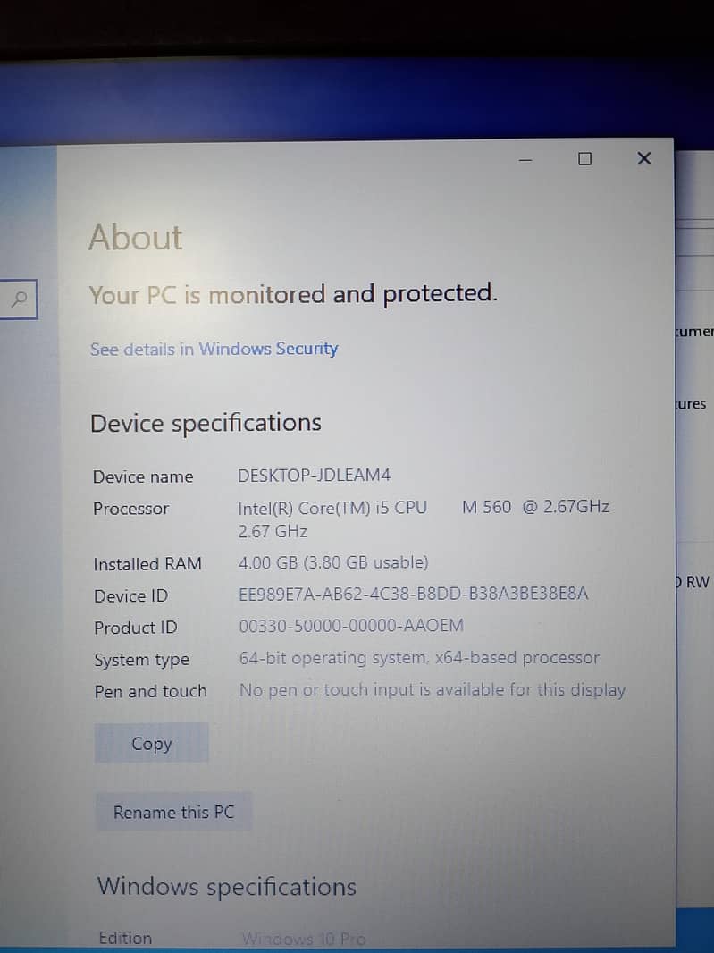The image size is (714, 953).
Task: Click the Edition label
Action: [x=125, y=938]
